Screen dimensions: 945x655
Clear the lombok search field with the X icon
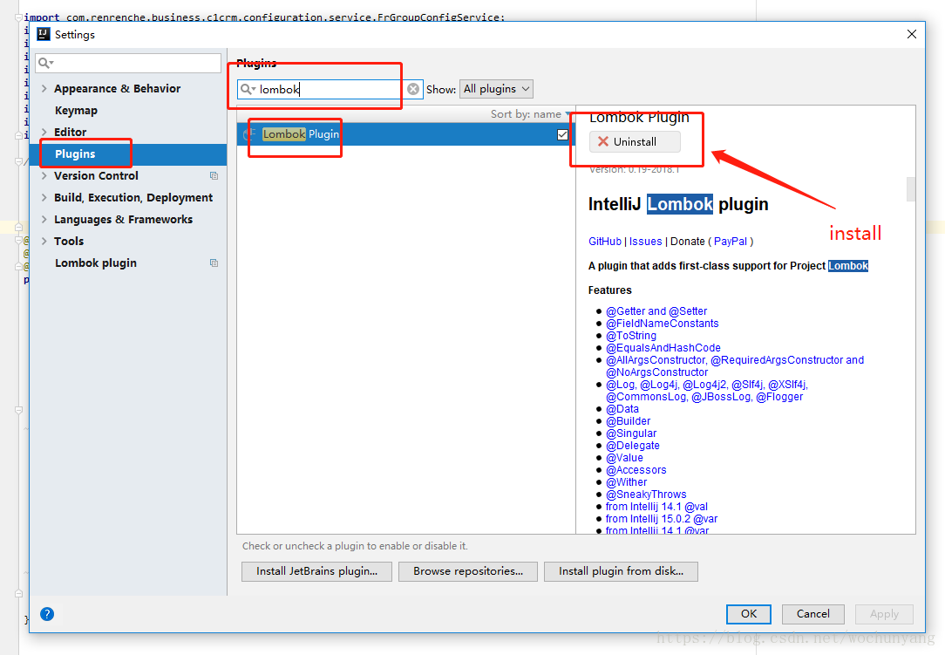(413, 89)
